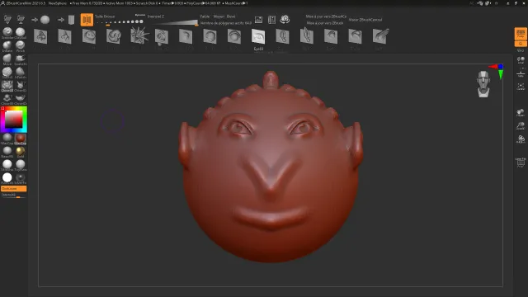Initialize a new sphere mesh
This screenshot has height=297, width=528.
click(x=45, y=20)
